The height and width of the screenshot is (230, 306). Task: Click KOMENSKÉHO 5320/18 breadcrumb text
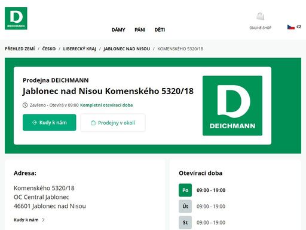(x=180, y=49)
